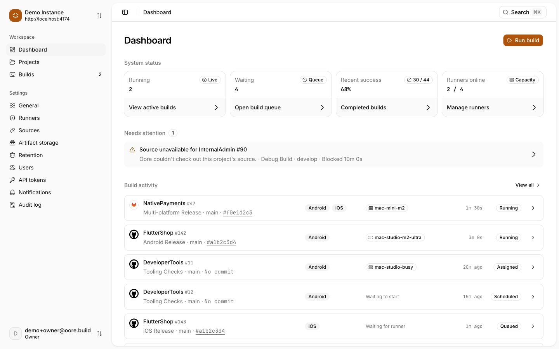Expand the FlutterShop #143 row chevron
Screen dimensions: 559x349
[x=533, y=327]
